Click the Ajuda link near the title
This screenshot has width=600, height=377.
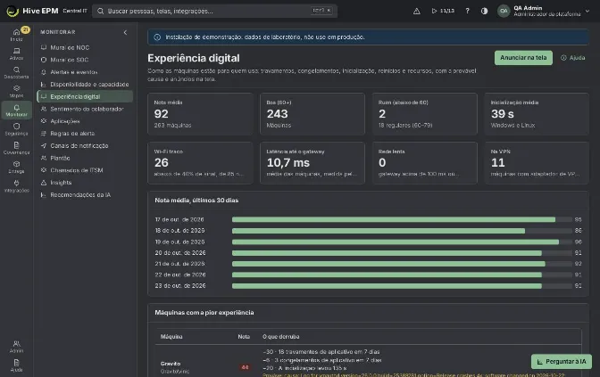pos(573,58)
